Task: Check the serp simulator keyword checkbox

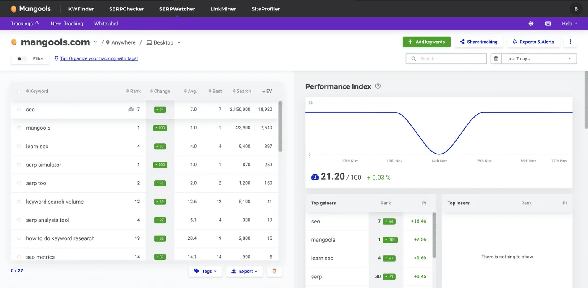Action: (x=19, y=165)
